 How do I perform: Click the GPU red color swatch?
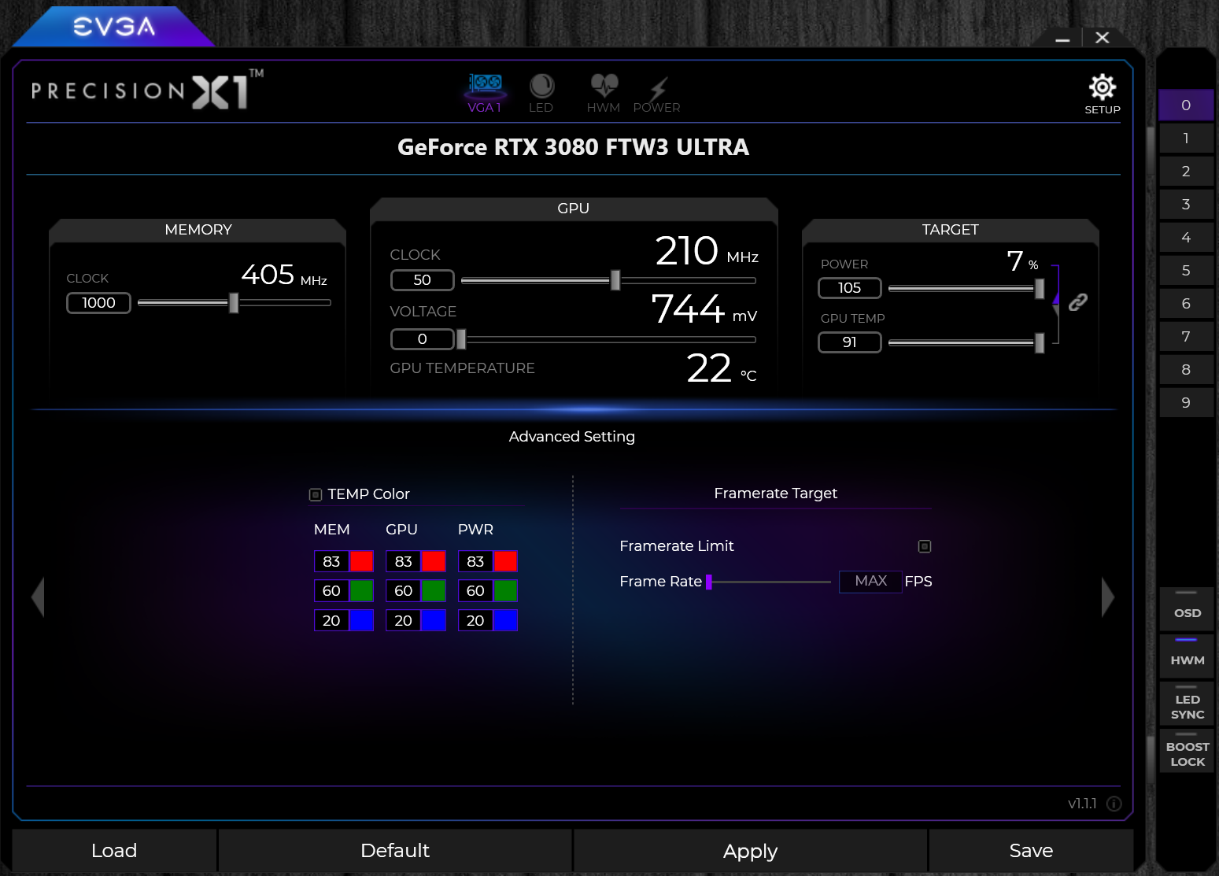click(x=434, y=561)
